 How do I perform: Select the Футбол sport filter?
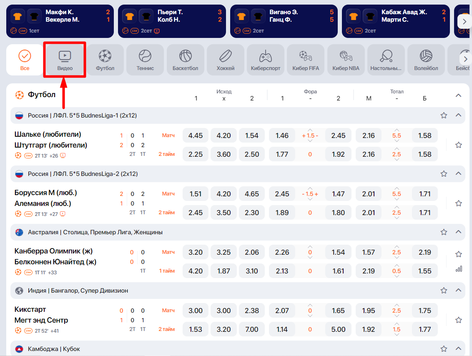105,60
